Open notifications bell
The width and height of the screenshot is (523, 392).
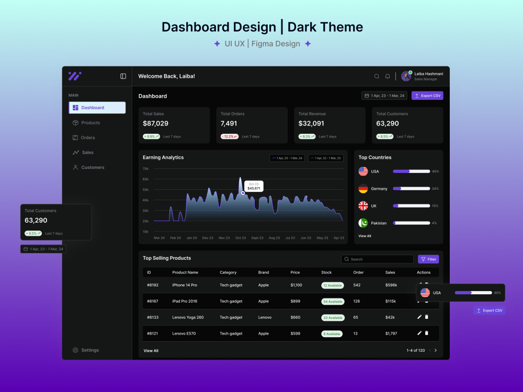coord(388,76)
